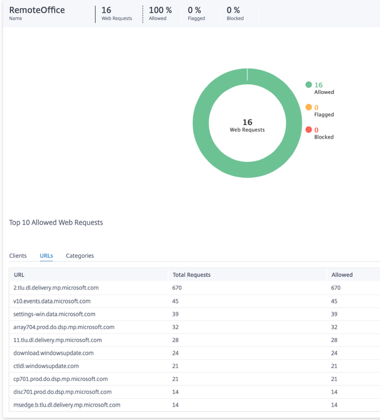Click Total Requests value 24 for download.windowsupdate.com
380x420 pixels.
click(175, 353)
